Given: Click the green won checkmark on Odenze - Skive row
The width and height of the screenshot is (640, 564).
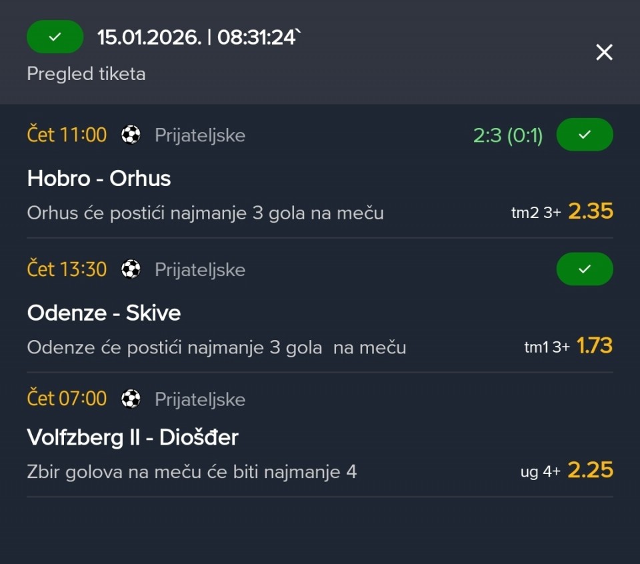Looking at the screenshot, I should point(585,269).
